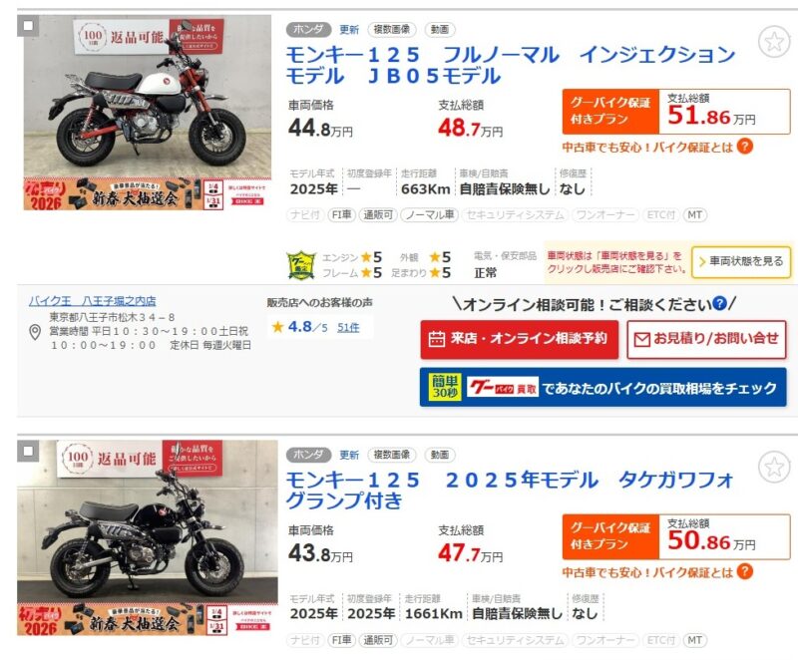The height and width of the screenshot is (660, 798).
Task: Open バイク王 八王子堀之内店 shop link
Action: tap(92, 301)
